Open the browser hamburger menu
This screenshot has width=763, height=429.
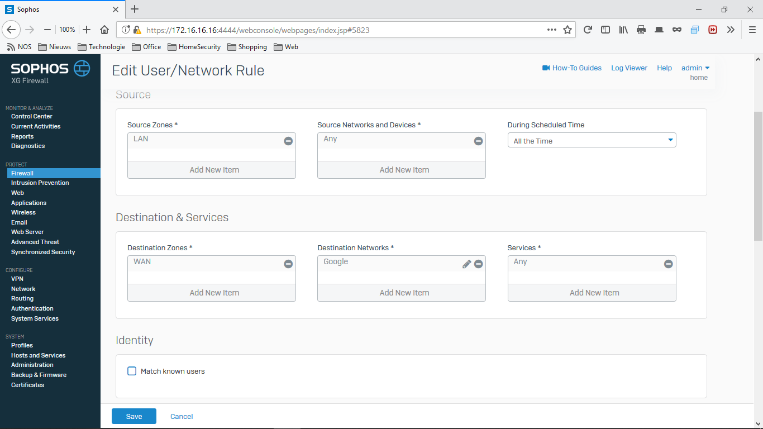tap(752, 30)
